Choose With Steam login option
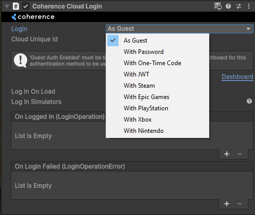This screenshot has height=215, width=255. pyautogui.click(x=158, y=86)
